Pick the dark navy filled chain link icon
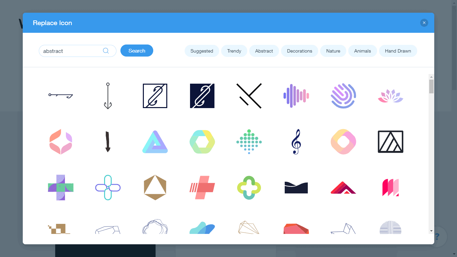The image size is (457, 257). [202, 96]
